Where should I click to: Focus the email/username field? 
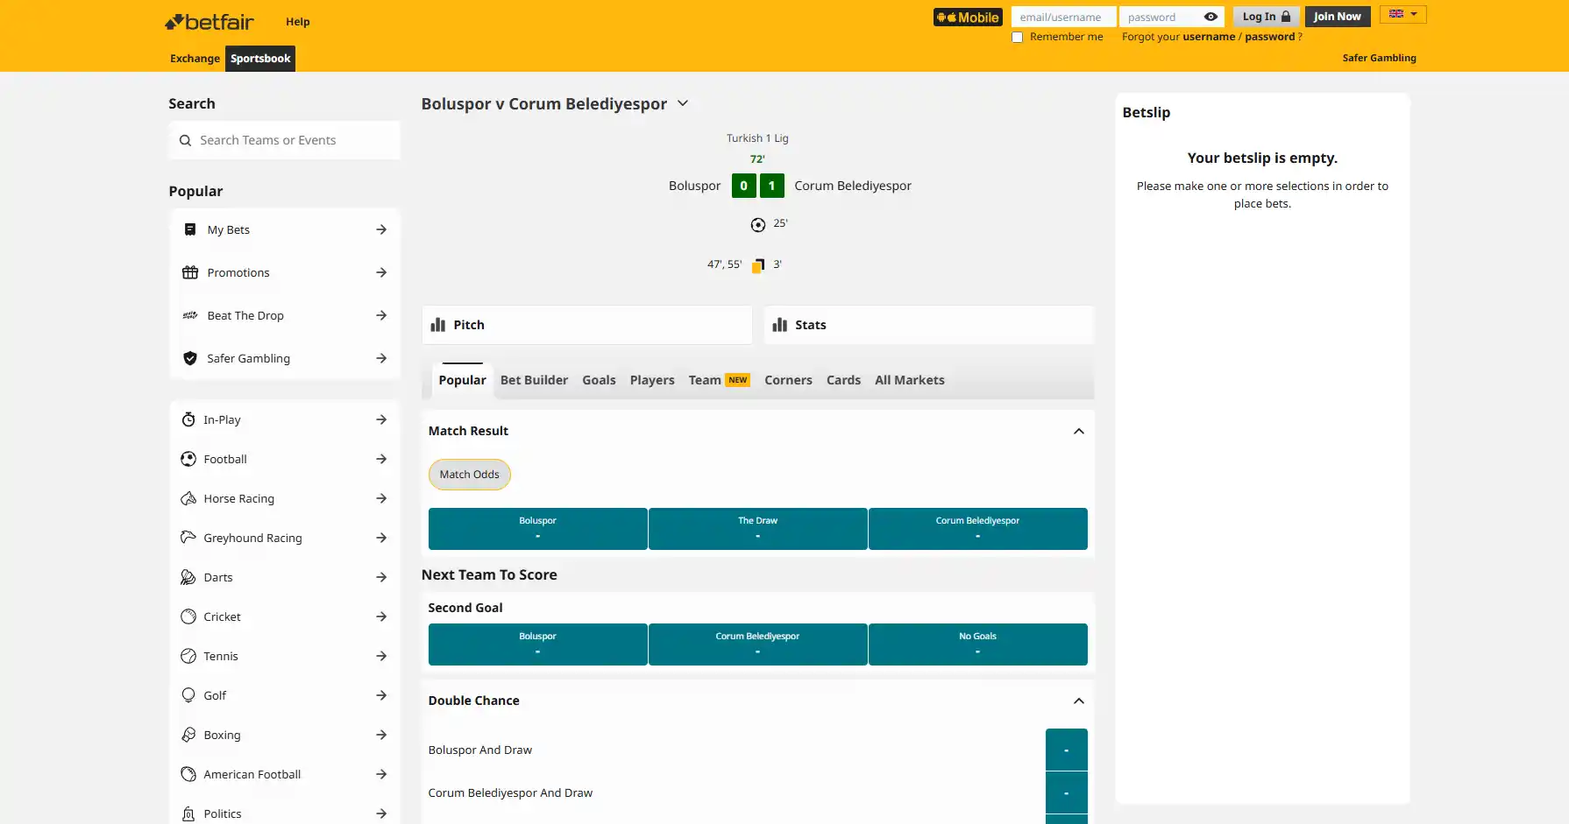(1063, 17)
